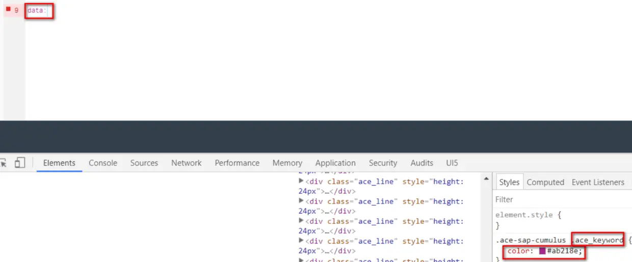Click the data: keyword in the editor
This screenshot has height=262, width=632.
coord(37,10)
